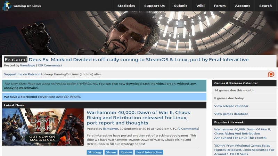The width and height of the screenshot is (278, 156).
Task: Open the Support Us menu item
Action: click(154, 6)
